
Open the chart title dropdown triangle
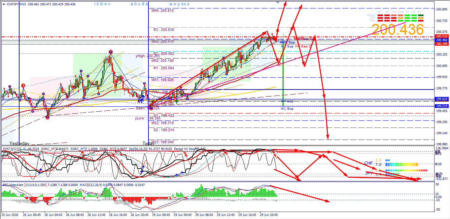pos(3,4)
